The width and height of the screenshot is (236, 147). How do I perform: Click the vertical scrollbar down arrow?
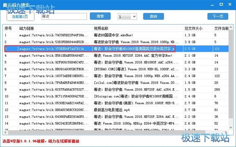pos(231,128)
